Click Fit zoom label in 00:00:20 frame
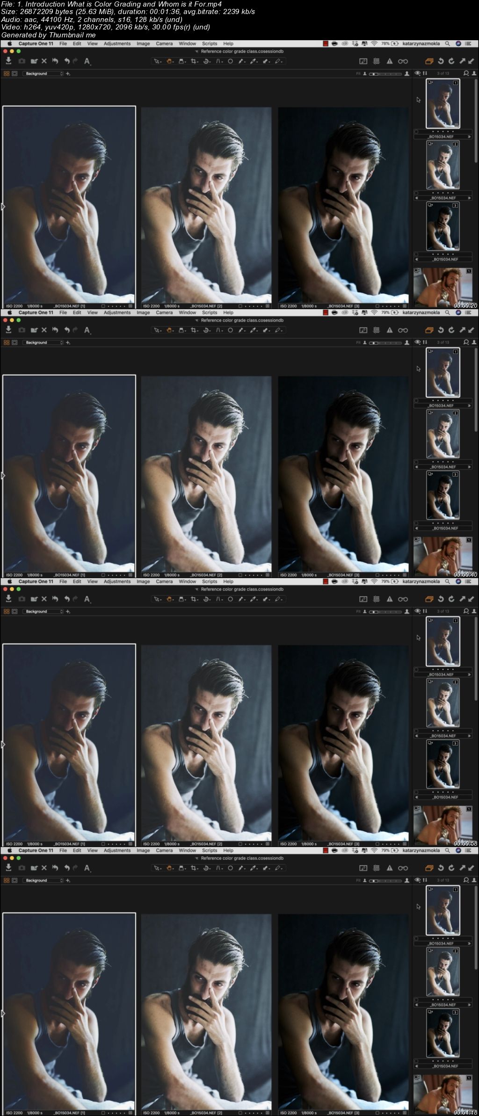The height and width of the screenshot is (1116, 479). pyautogui.click(x=358, y=74)
